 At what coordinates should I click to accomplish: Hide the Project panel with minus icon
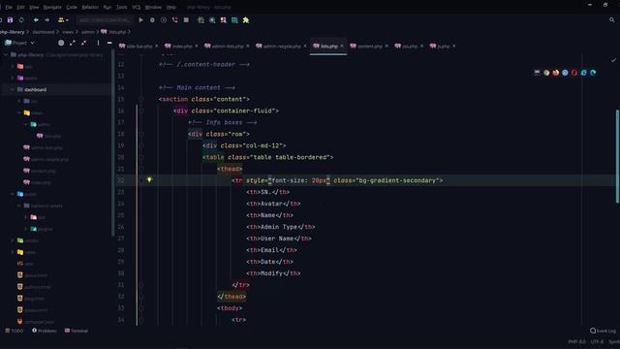[x=109, y=43]
